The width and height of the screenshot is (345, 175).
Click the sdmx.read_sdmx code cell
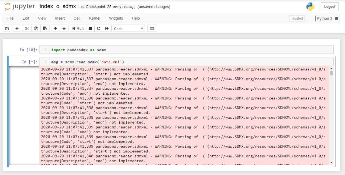coord(186,62)
